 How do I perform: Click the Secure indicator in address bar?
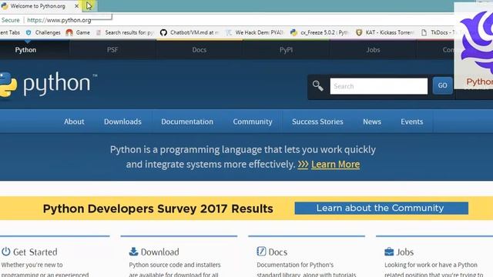10,20
